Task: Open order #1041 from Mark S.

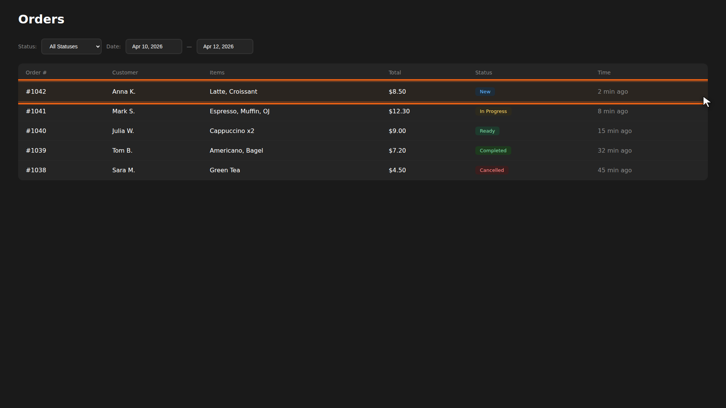Action: pyautogui.click(x=36, y=111)
